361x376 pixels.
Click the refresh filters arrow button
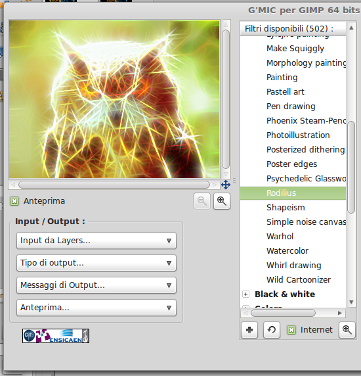(272, 330)
